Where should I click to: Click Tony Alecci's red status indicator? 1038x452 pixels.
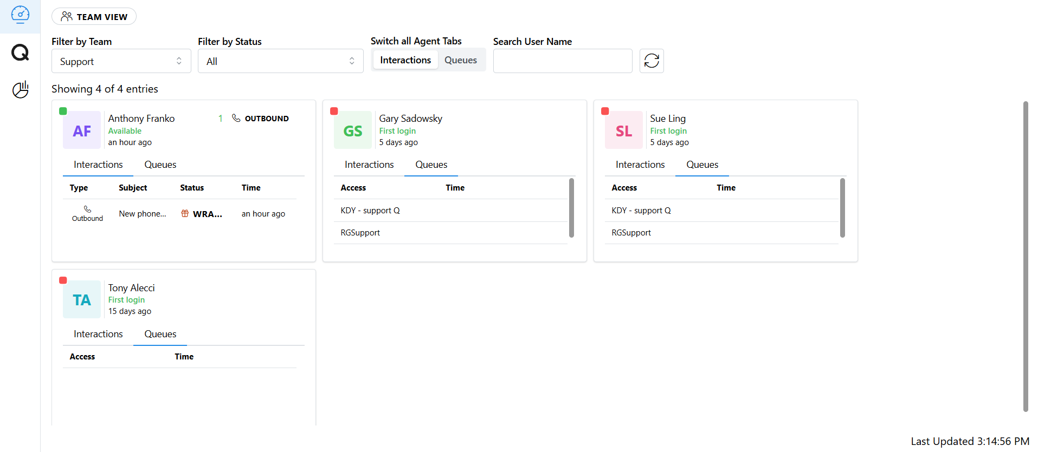click(x=63, y=280)
